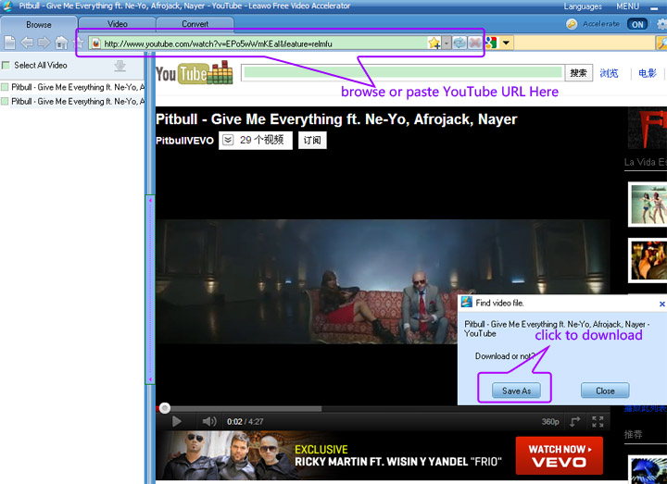
Task: Refresh the page with reload icon
Action: tap(459, 43)
